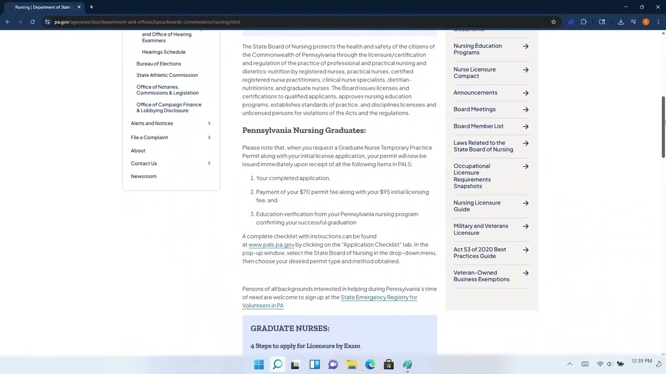The image size is (666, 374).
Task: Open the profile avatar in toolbar
Action: click(646, 22)
